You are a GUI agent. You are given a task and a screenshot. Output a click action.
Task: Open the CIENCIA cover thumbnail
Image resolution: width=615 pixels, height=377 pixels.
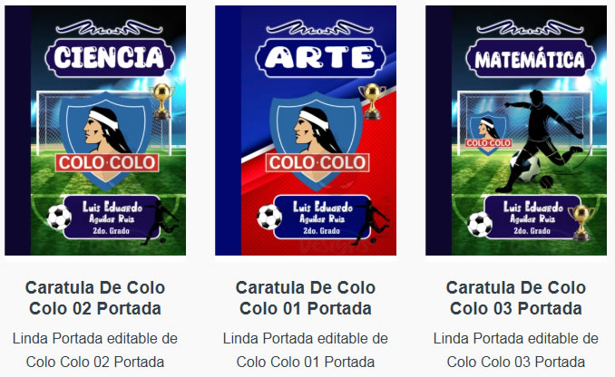click(95, 130)
